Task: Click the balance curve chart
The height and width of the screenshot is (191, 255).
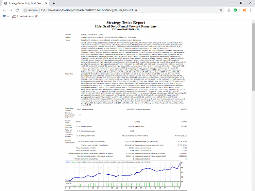Action: click(x=123, y=171)
